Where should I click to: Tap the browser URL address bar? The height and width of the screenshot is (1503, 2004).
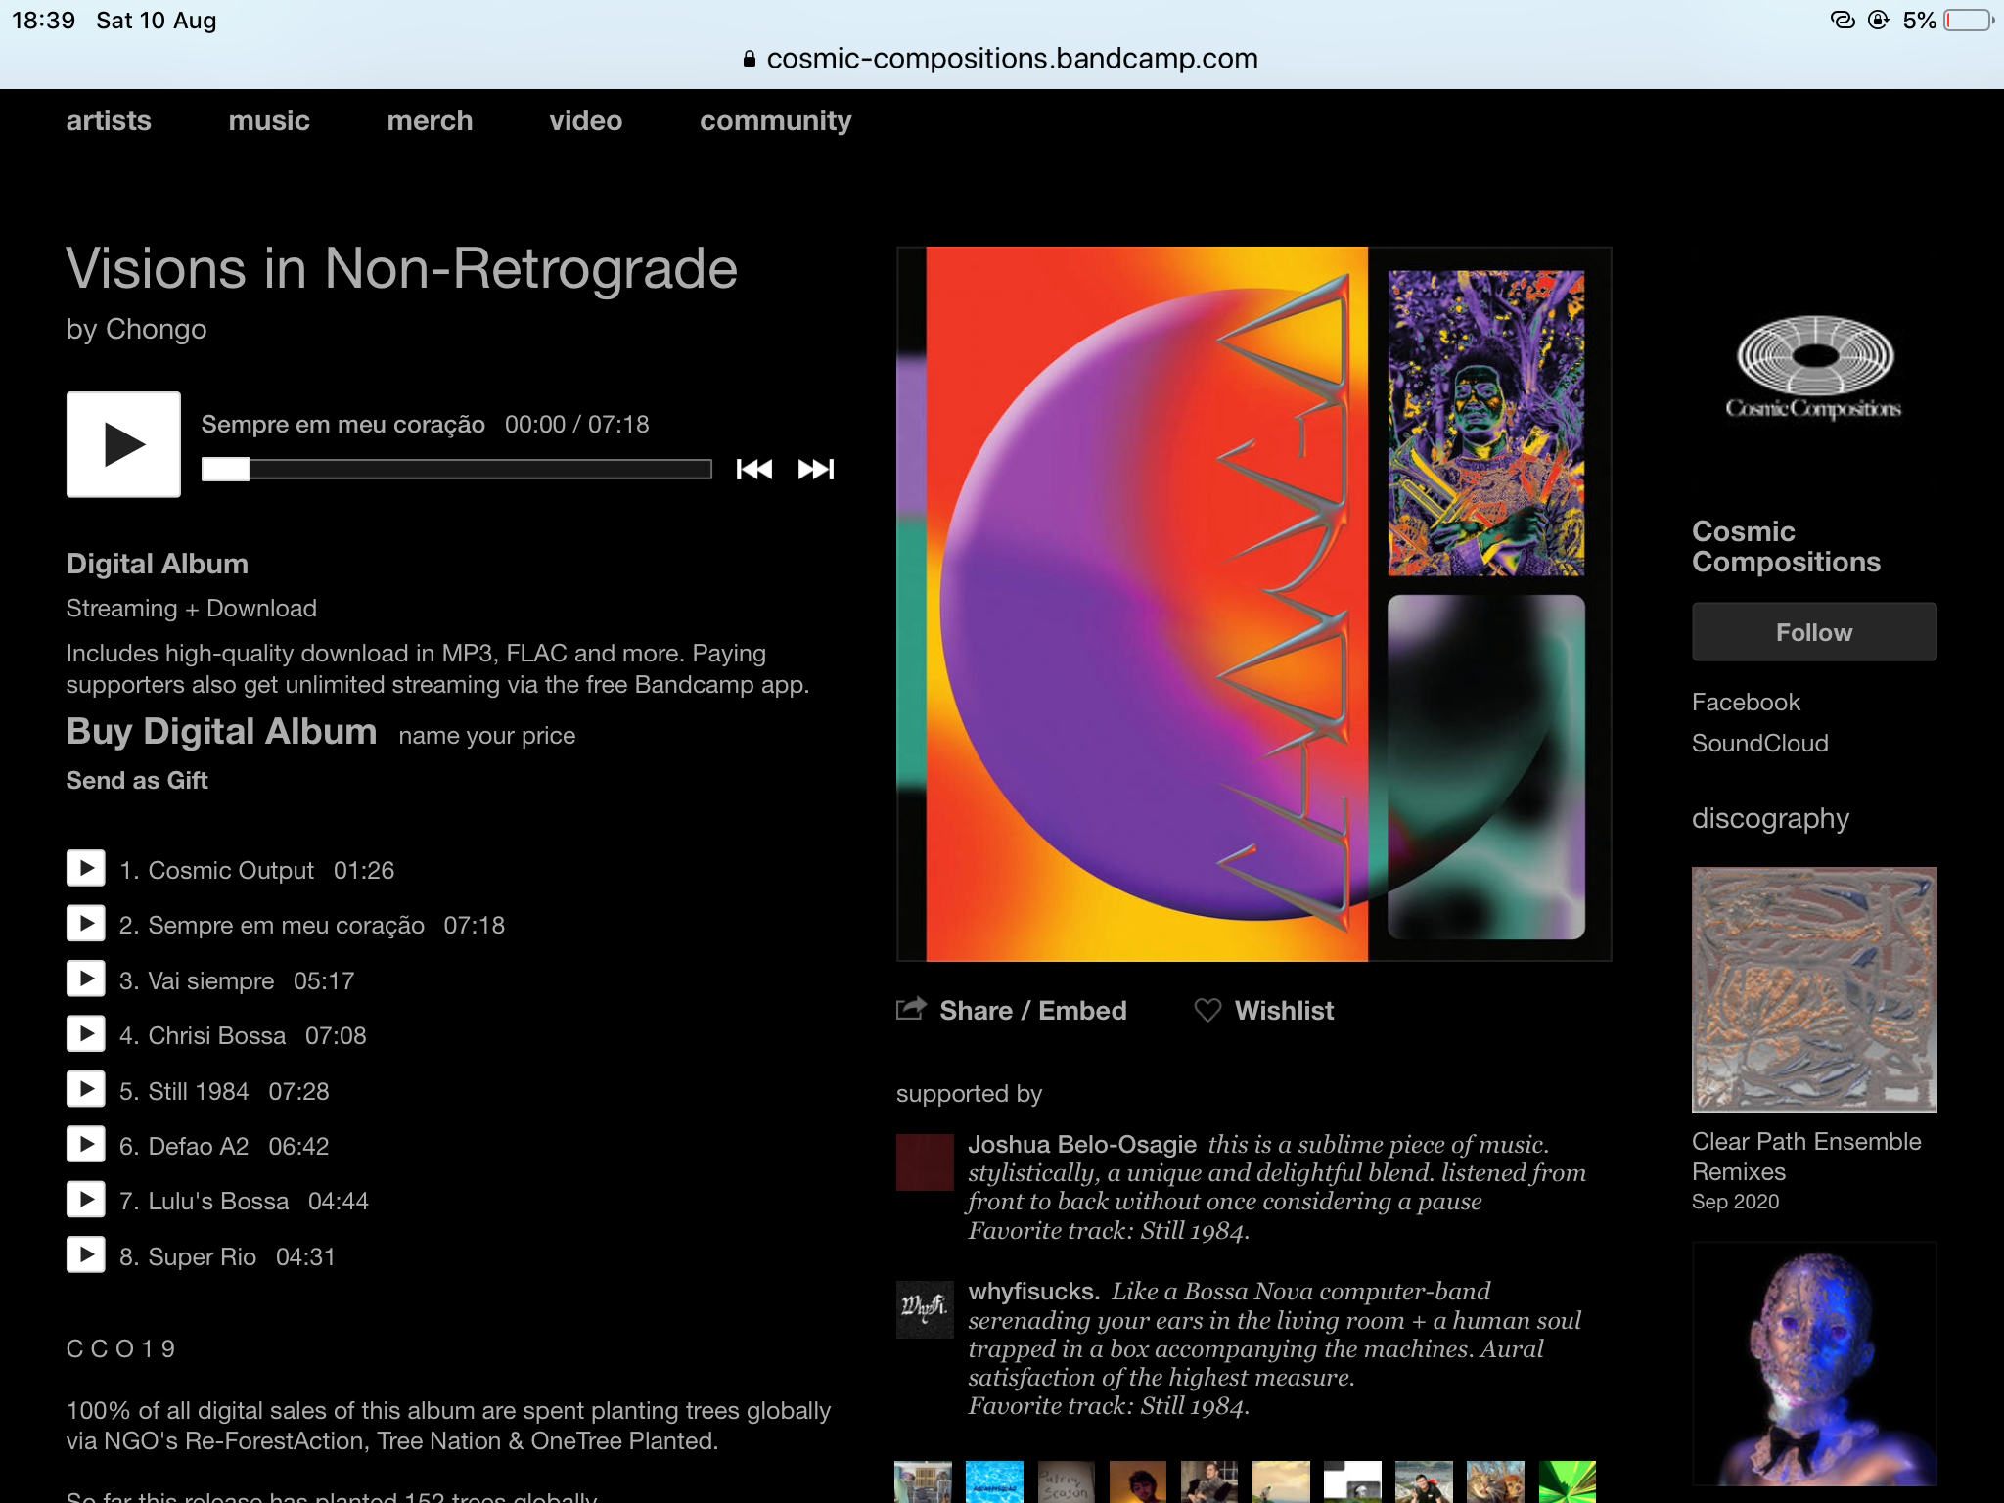(x=1002, y=59)
